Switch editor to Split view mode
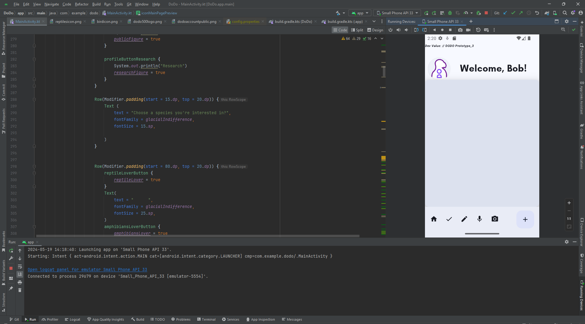 tap(357, 30)
